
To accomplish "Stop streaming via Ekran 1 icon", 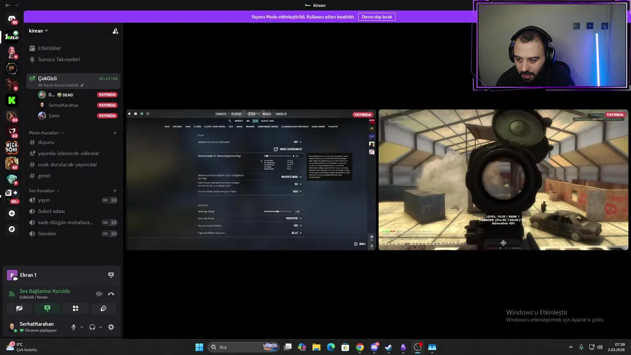I will pos(111,275).
